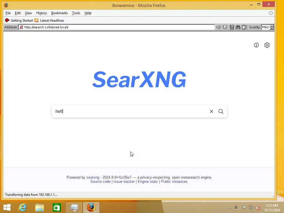284x213 pixels.
Task: Click the Go arrow next to address bar
Action: click(219, 27)
